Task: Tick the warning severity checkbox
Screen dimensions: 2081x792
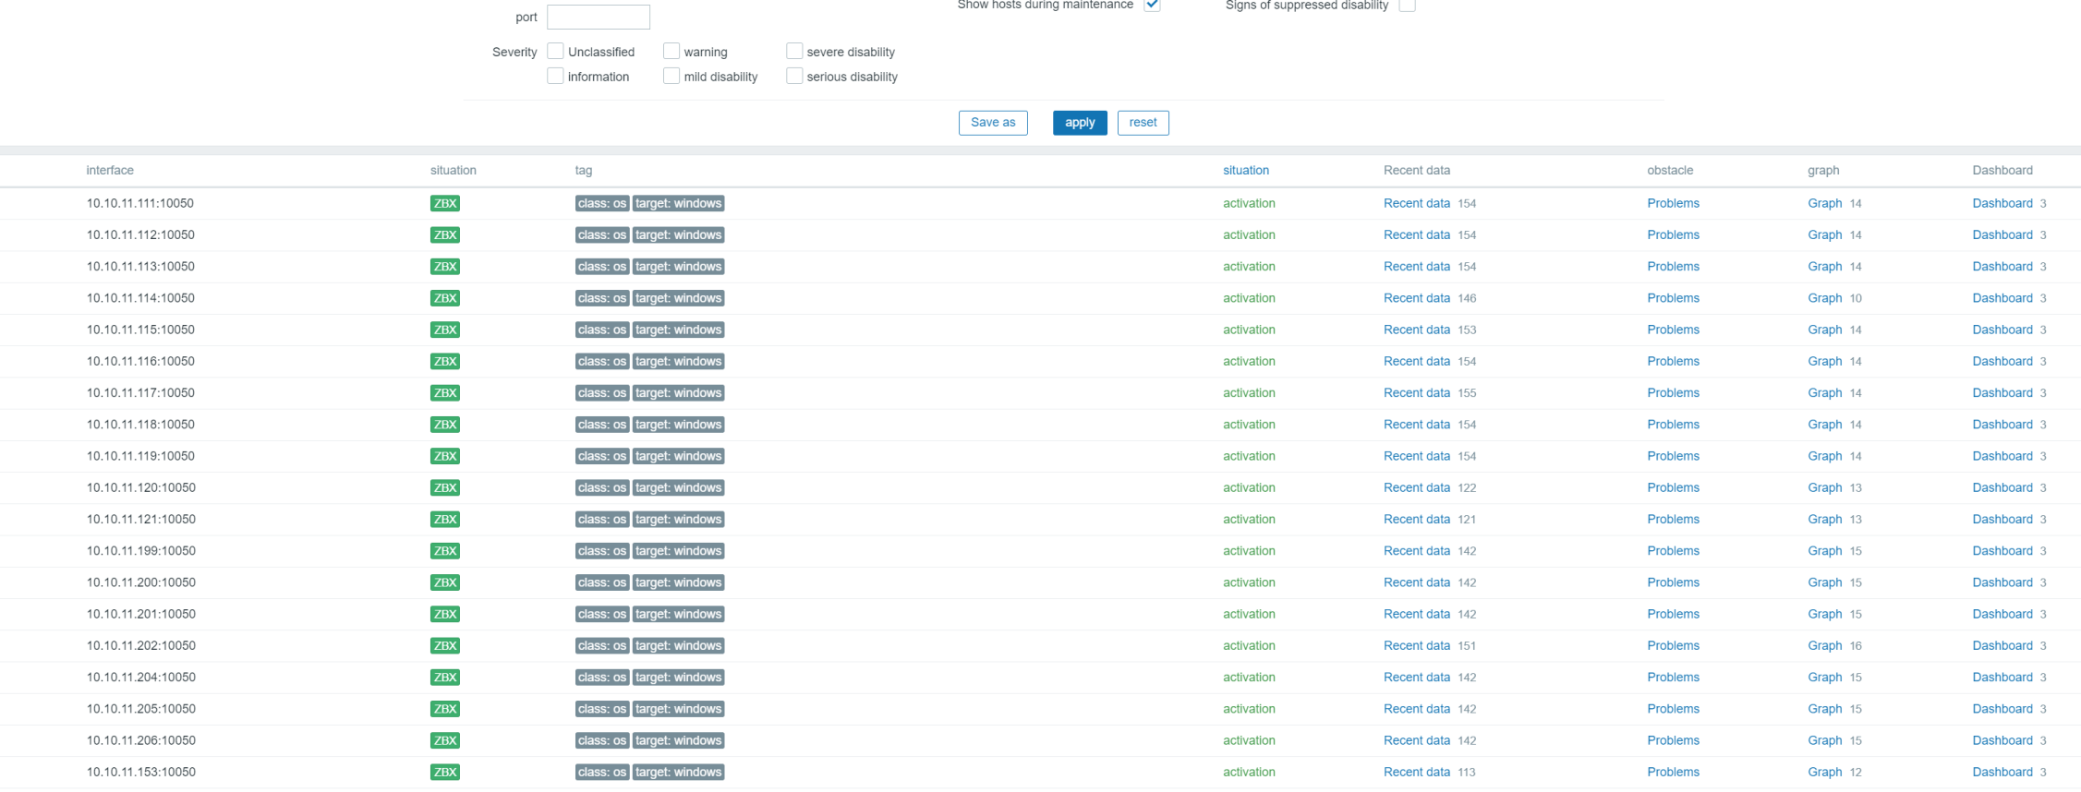Action: pyautogui.click(x=671, y=51)
